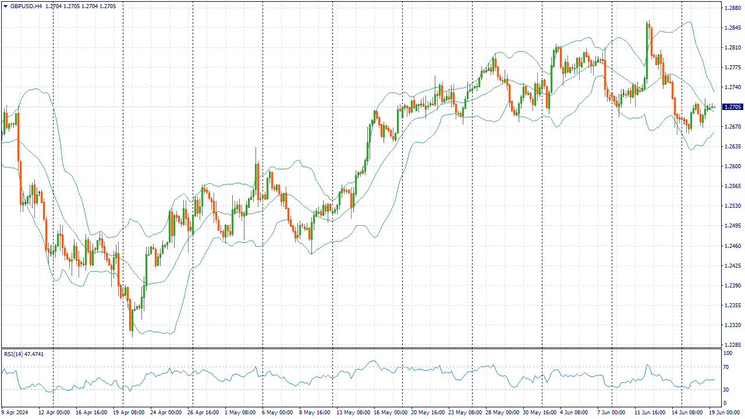Click the current price tag 1.2705
Screen dimensions: 745x419
732,107
